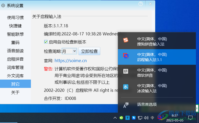Select 冰凌输入法 from the list

point(157,88)
